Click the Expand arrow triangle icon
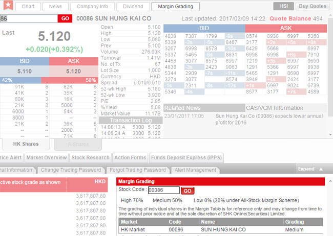The image size is (333, 236). point(321,169)
